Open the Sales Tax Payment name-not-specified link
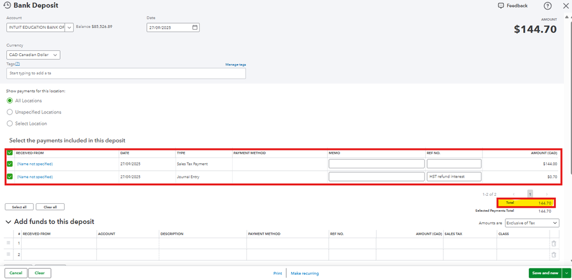 35,164
